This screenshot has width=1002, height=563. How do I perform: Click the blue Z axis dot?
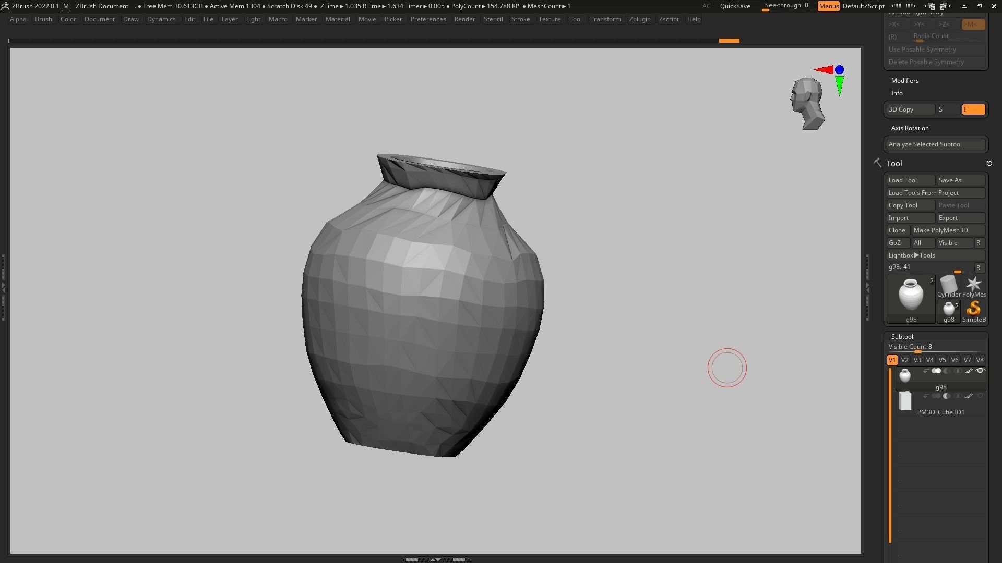(x=839, y=69)
